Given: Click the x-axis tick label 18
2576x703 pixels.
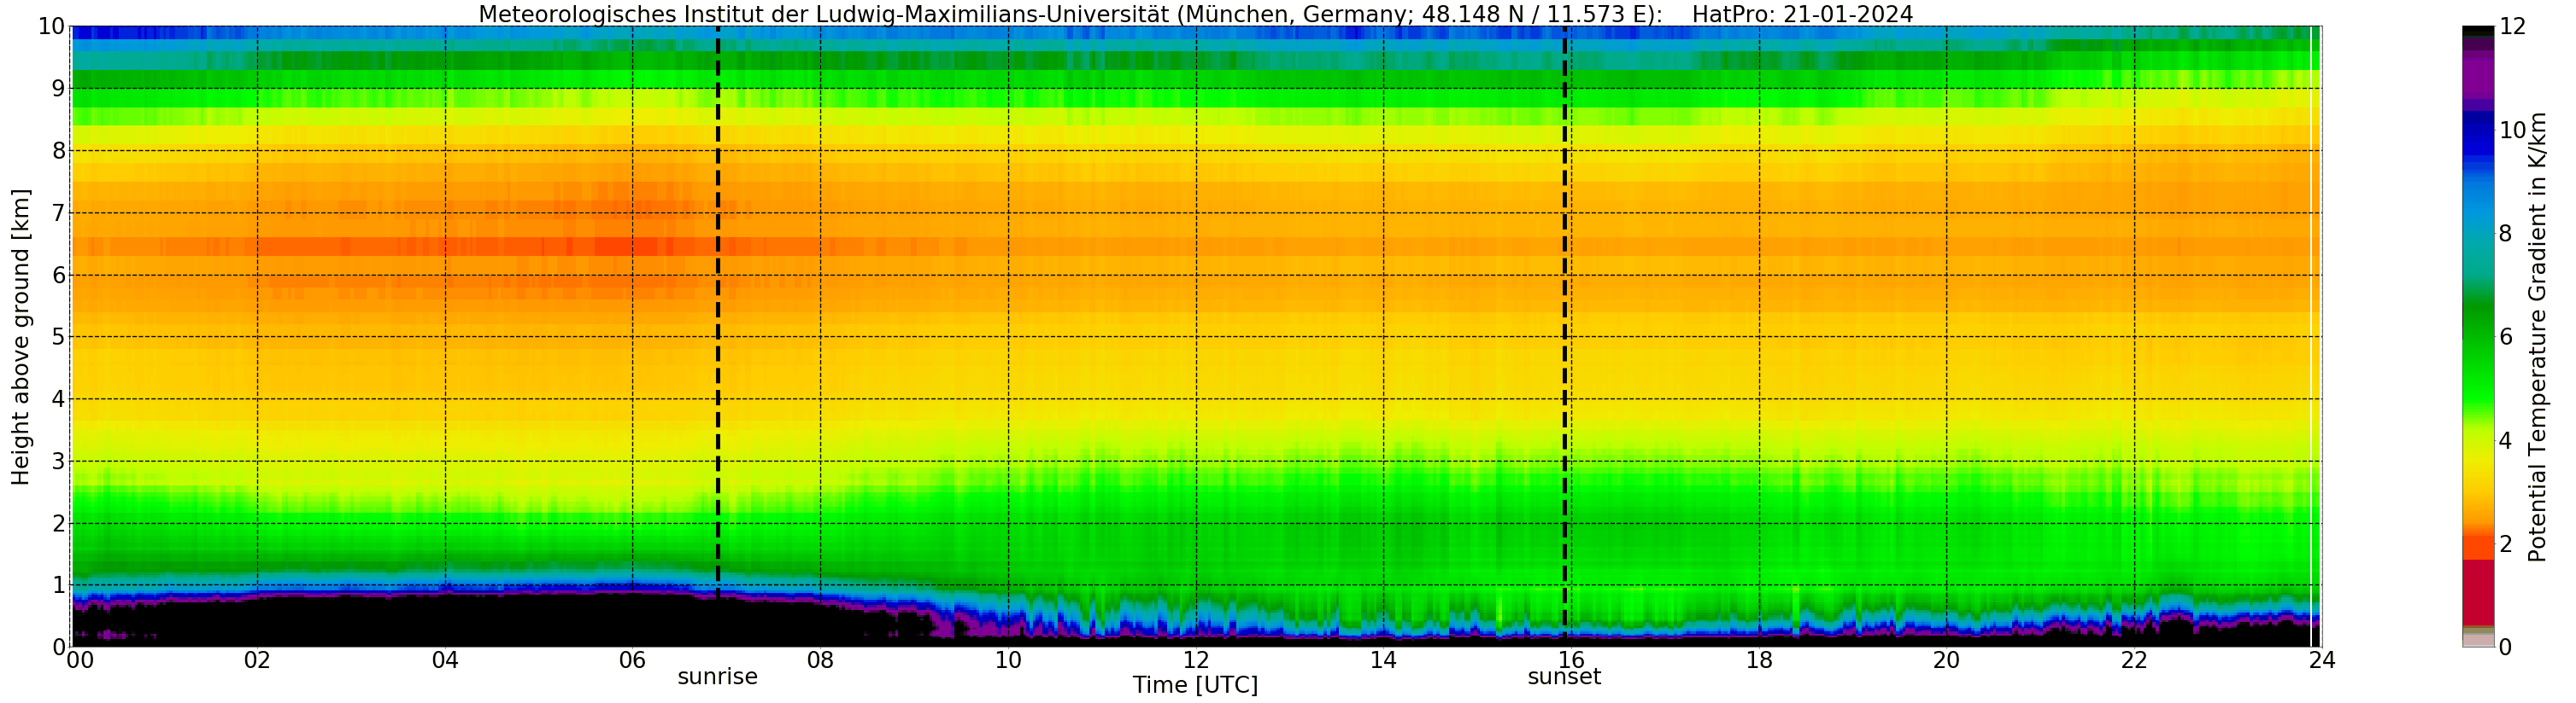Looking at the screenshot, I should [x=1759, y=660].
